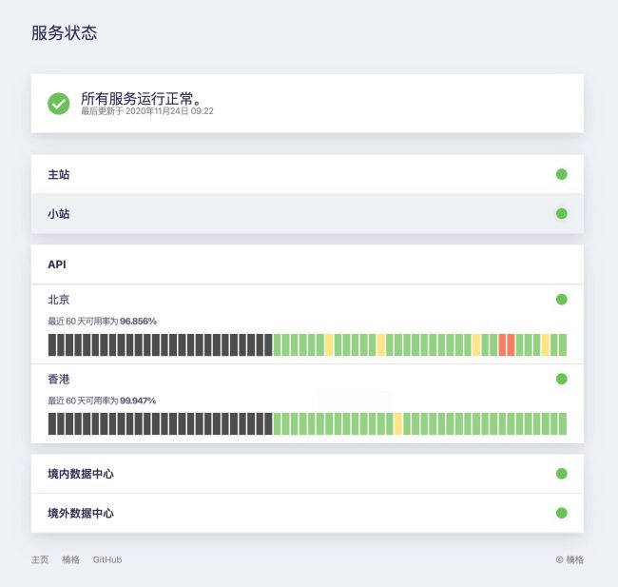Viewport: 618px width, 587px height.
Task: Click last green bar in 香港 chart
Action: (x=563, y=423)
